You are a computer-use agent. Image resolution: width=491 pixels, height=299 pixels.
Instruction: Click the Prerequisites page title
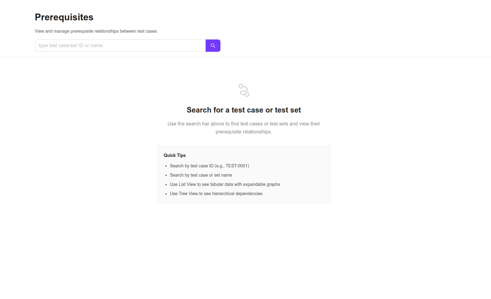pyautogui.click(x=64, y=17)
